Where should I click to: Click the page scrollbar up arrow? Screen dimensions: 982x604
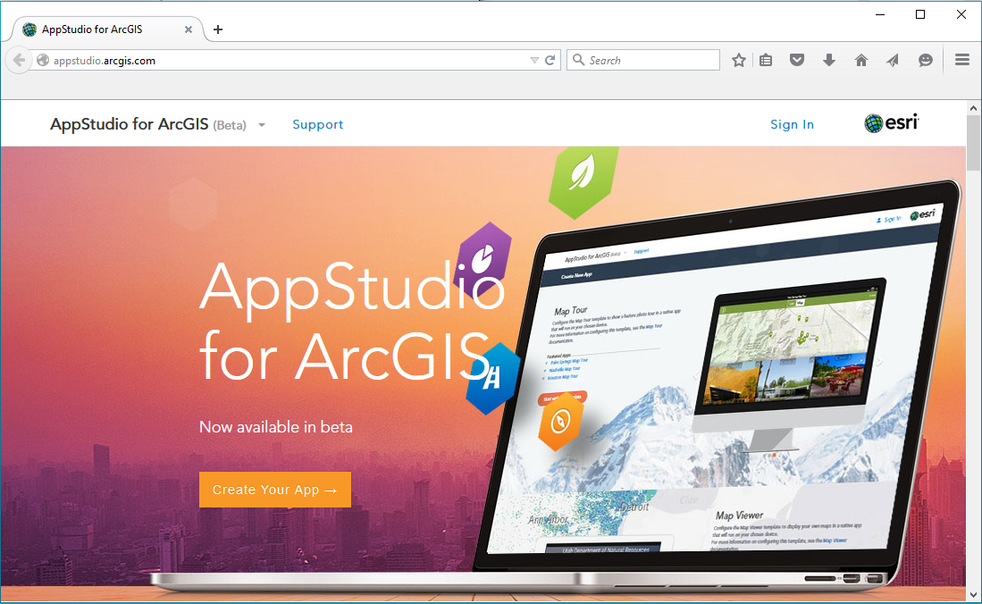(x=973, y=108)
